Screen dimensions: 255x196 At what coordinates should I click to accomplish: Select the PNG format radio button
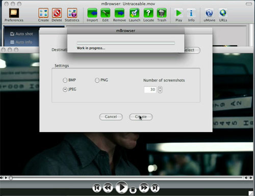point(97,80)
